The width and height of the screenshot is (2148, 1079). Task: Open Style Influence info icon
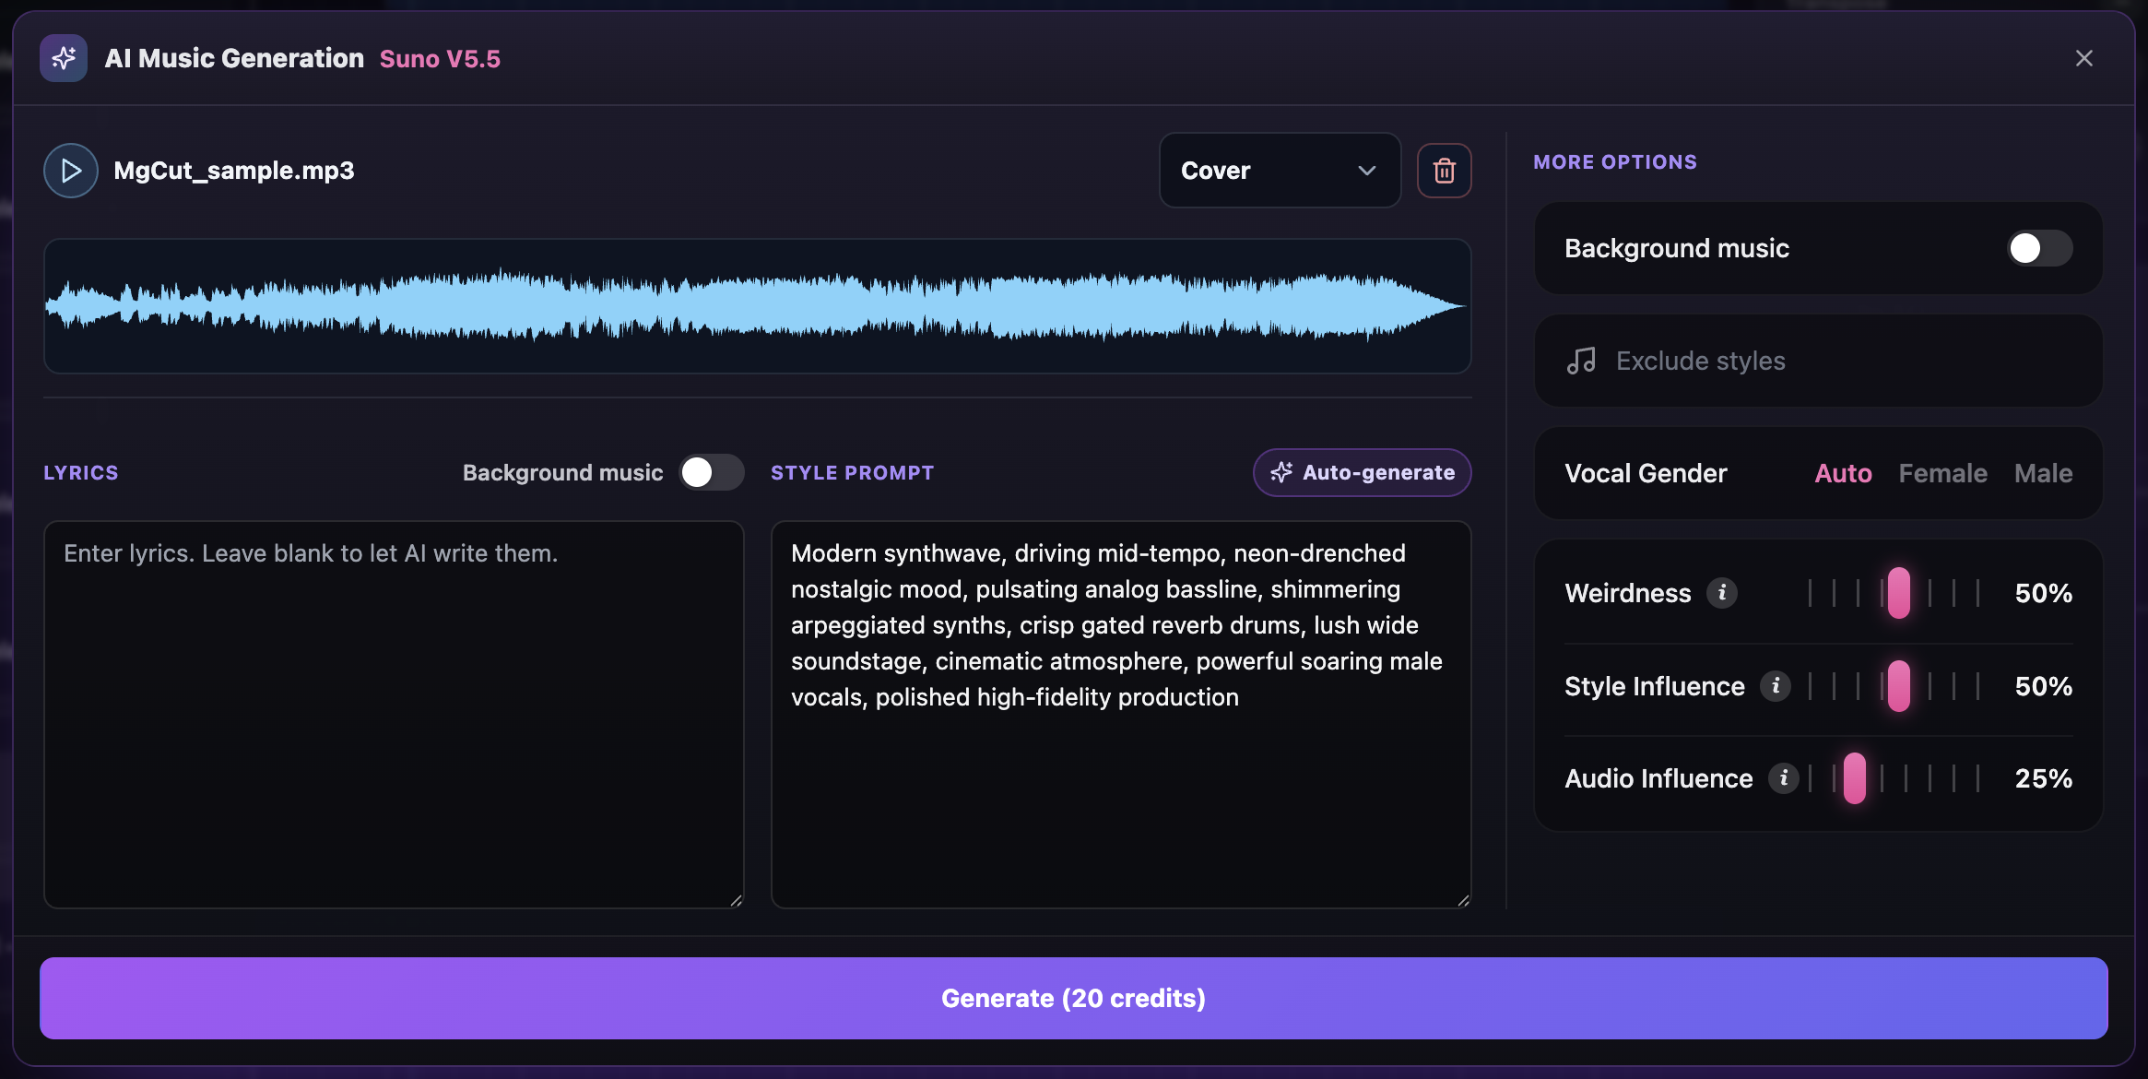click(1776, 686)
